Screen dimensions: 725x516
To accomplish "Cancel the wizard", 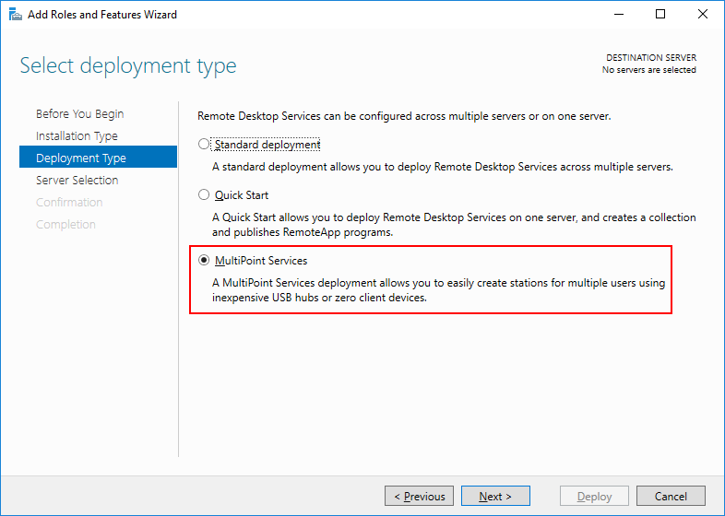I will (x=671, y=497).
